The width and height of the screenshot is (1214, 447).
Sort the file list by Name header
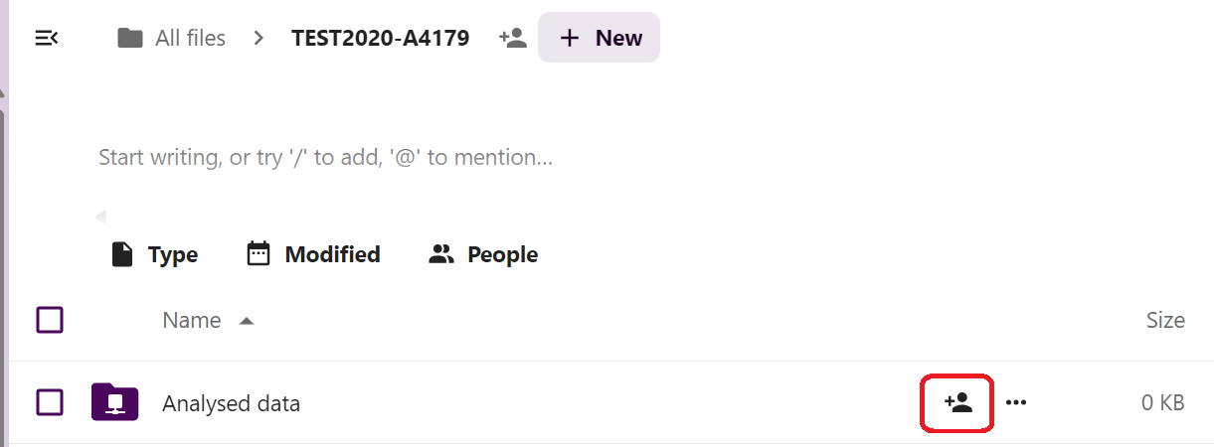pos(192,321)
